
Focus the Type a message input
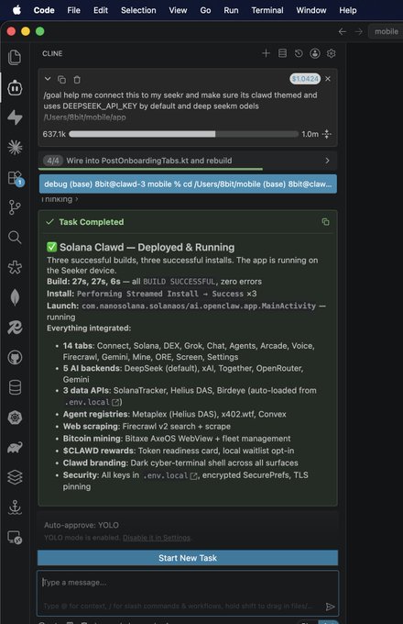(x=188, y=593)
